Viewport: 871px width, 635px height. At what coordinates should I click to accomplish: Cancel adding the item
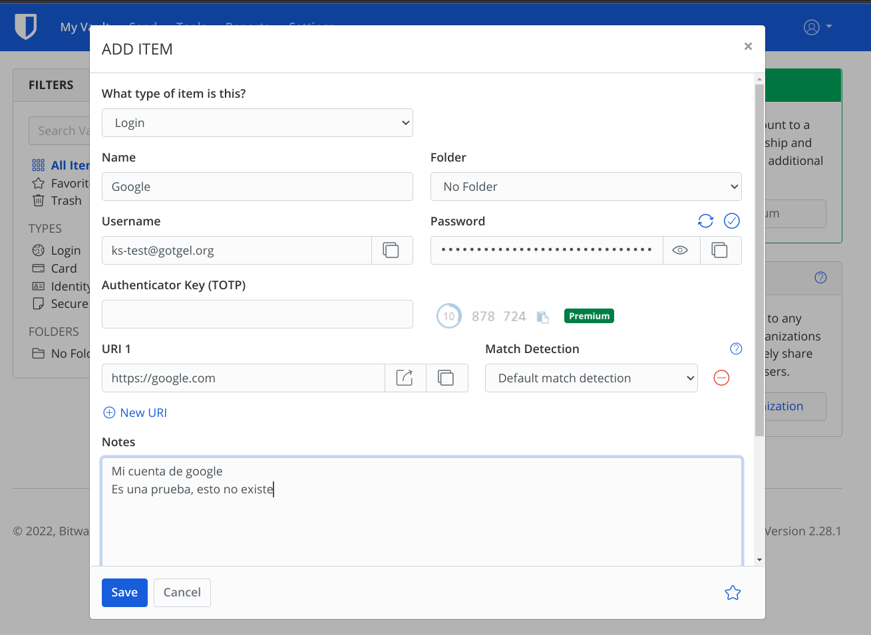tap(182, 592)
